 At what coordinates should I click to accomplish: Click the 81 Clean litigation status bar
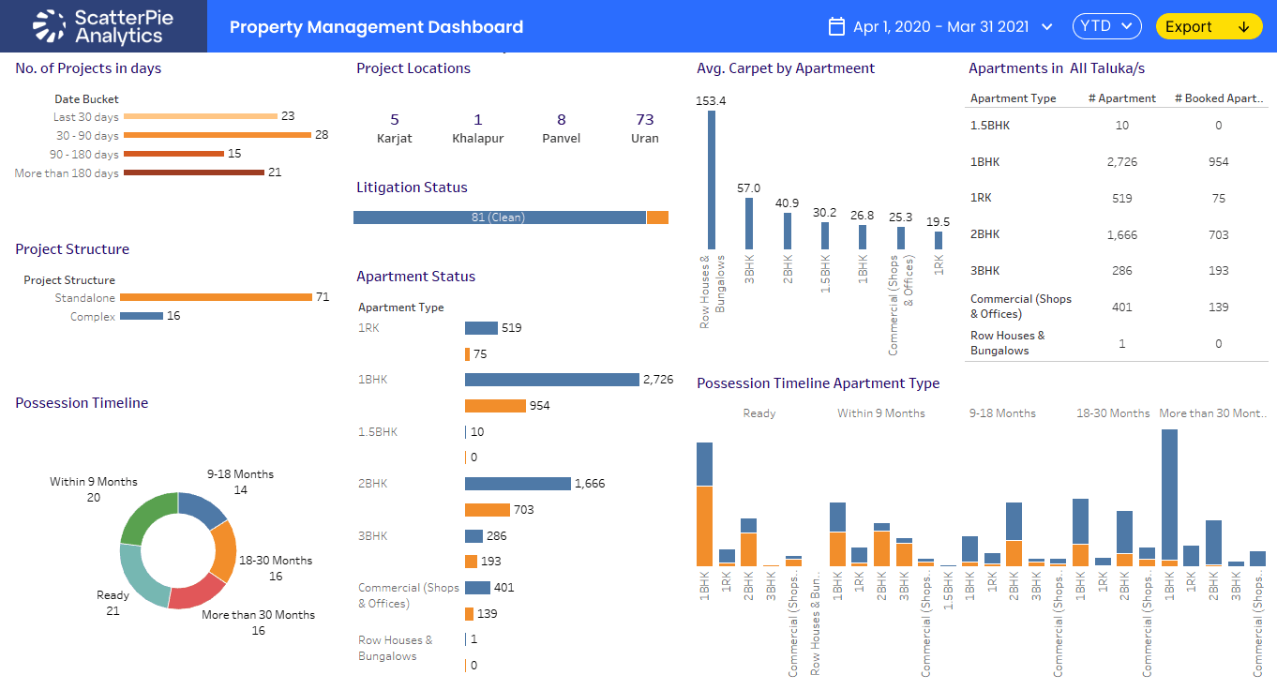pyautogui.click(x=497, y=217)
